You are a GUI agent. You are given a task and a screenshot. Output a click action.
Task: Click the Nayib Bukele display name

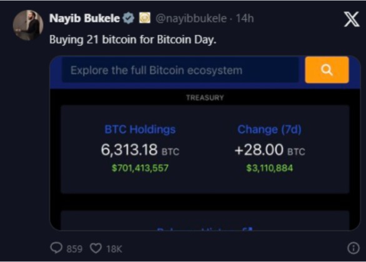pos(84,18)
